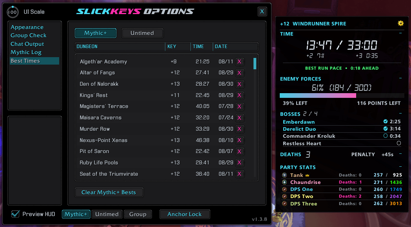Click the healer icon beside Chaundrise
This screenshot has height=227, width=411.
pos(284,182)
